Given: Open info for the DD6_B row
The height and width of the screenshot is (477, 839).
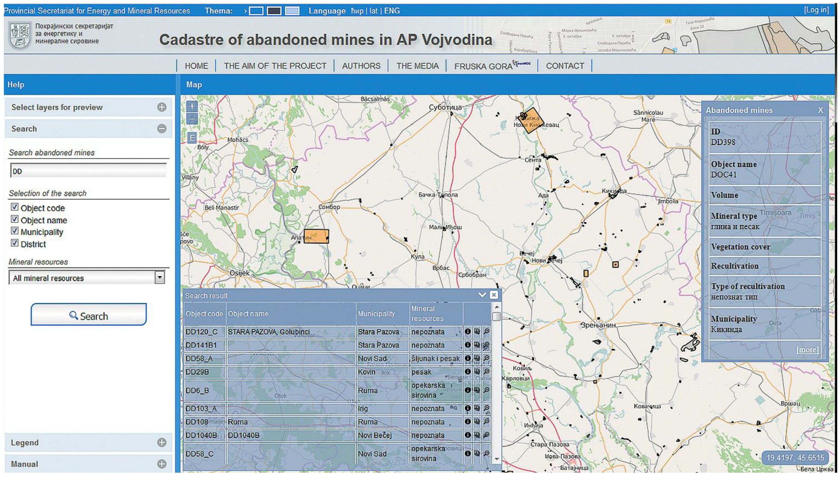Looking at the screenshot, I should click(x=467, y=390).
